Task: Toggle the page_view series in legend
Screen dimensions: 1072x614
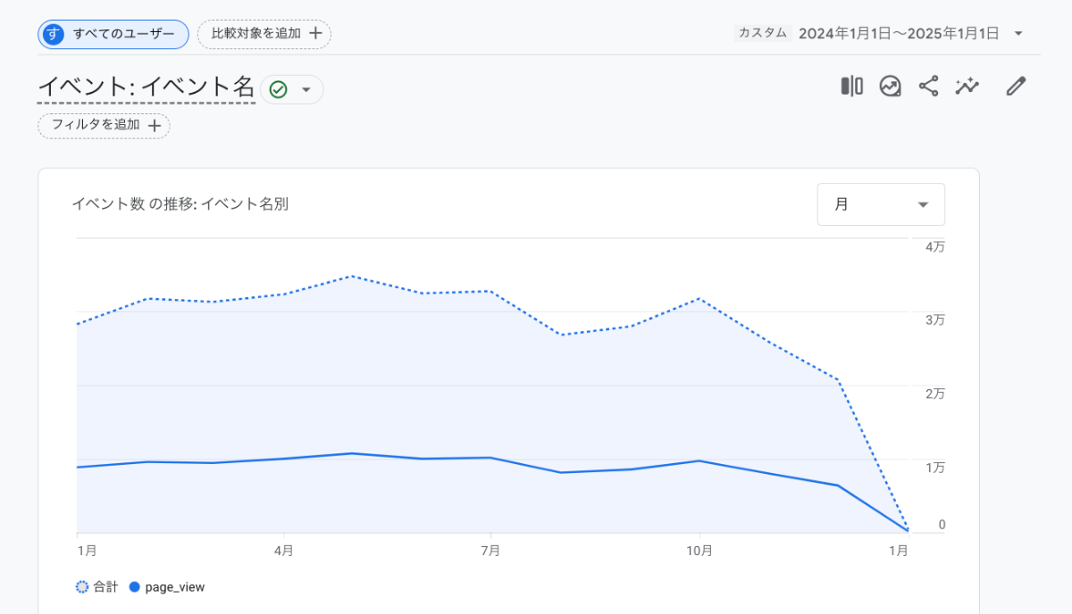Action: click(x=167, y=587)
